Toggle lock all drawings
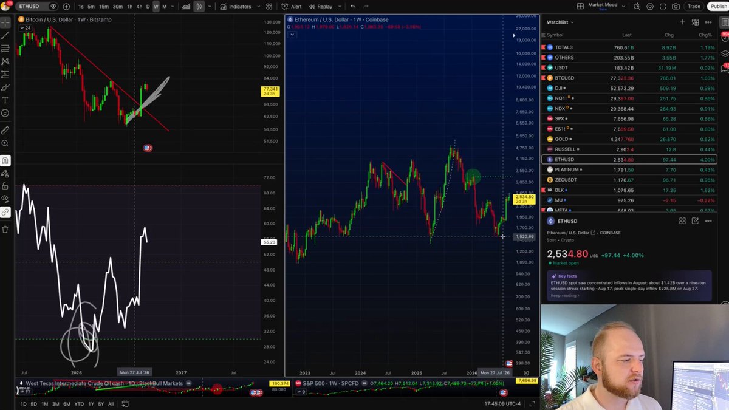The image size is (729, 410). point(5,186)
